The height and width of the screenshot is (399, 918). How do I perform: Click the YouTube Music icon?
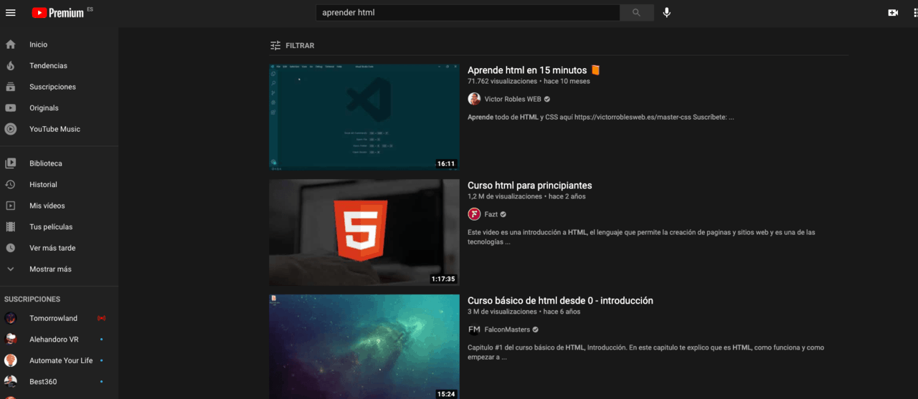click(x=11, y=129)
